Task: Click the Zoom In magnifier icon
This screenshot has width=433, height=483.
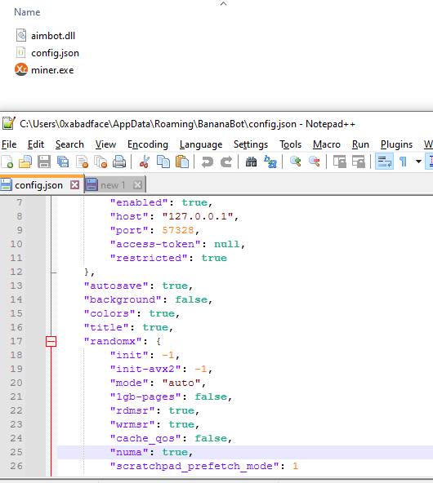Action: tap(296, 162)
